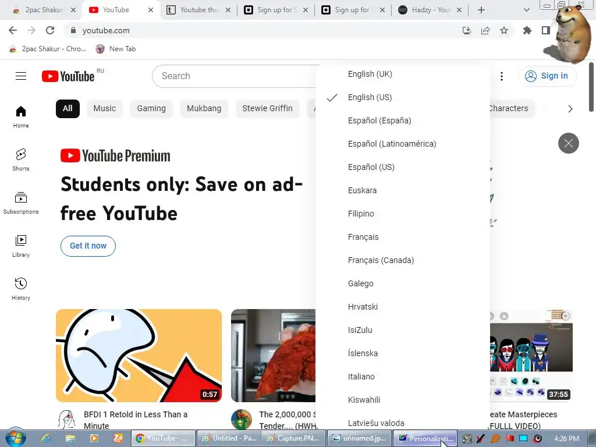This screenshot has height=447, width=596.
Task: Bookmark this page with star icon
Action: [504, 30]
